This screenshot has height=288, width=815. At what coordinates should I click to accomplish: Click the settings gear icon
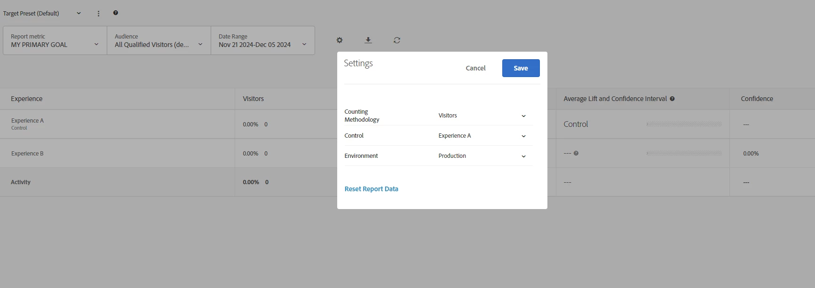click(x=340, y=40)
